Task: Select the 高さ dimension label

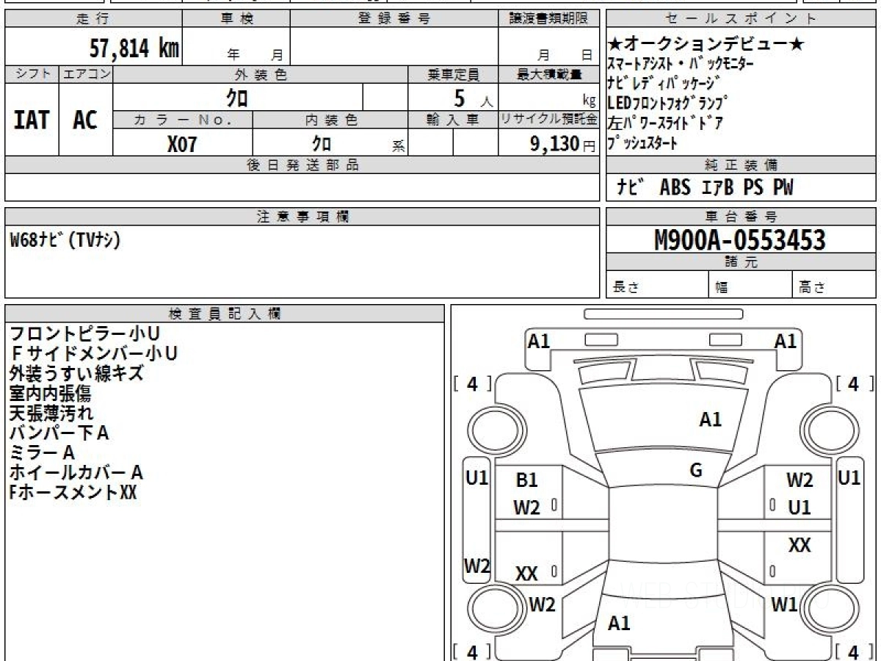Action: pyautogui.click(x=812, y=288)
